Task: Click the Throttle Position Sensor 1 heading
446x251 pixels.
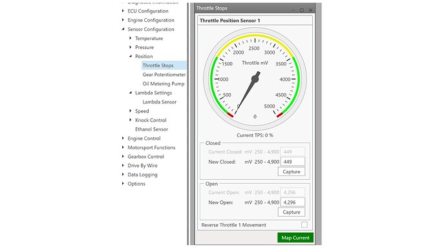Action: coord(230,21)
